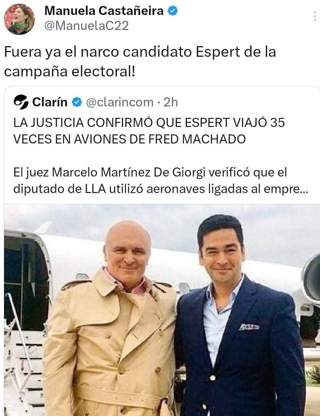
Task: Visit the @ManuelaC22 handle
Action: [87, 26]
